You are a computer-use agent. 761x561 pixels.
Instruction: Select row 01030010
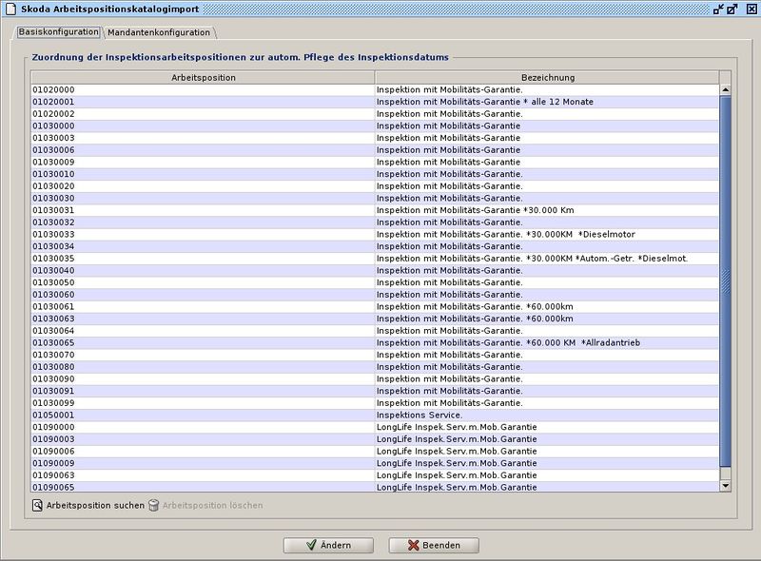point(375,174)
